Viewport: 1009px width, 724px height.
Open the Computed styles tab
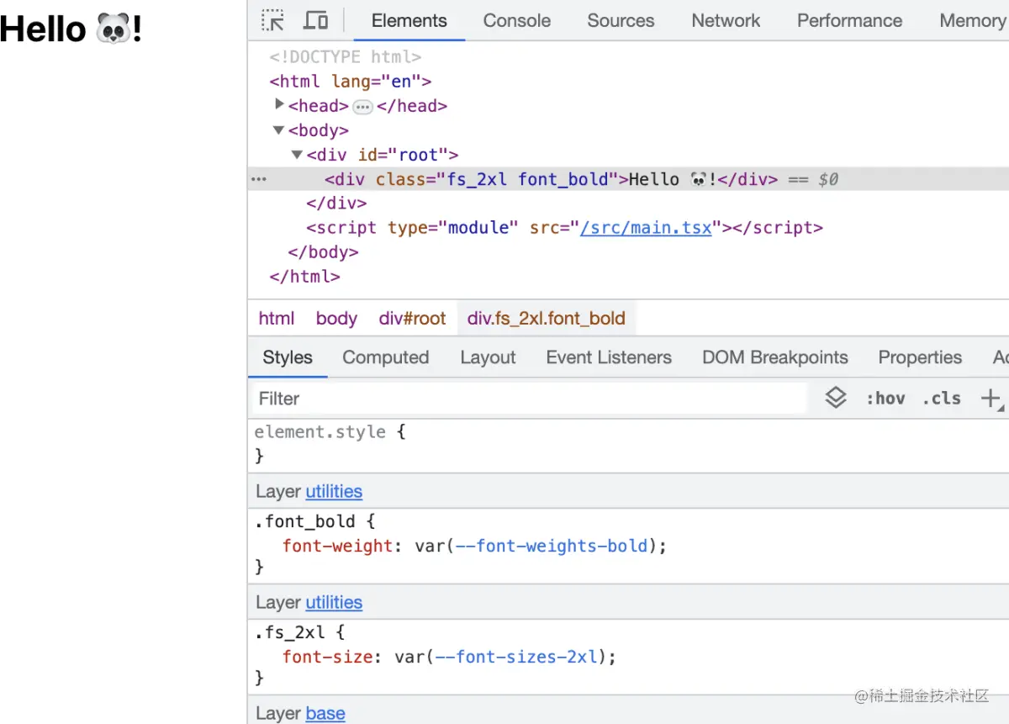click(x=385, y=357)
